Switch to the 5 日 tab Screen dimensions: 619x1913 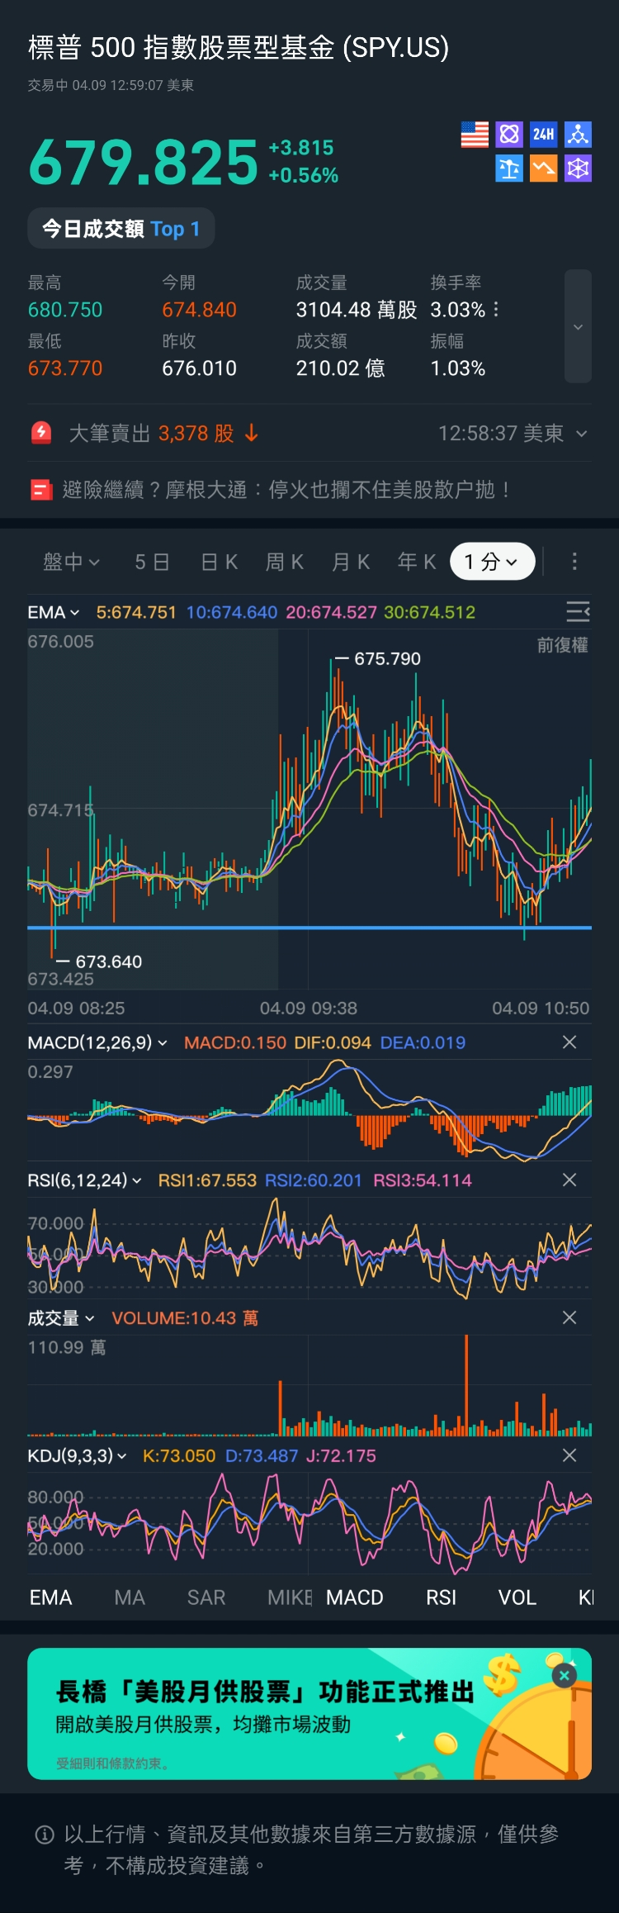(152, 562)
